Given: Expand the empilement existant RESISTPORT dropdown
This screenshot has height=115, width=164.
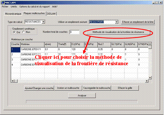Looking at the screenshot, I should 116,22.
